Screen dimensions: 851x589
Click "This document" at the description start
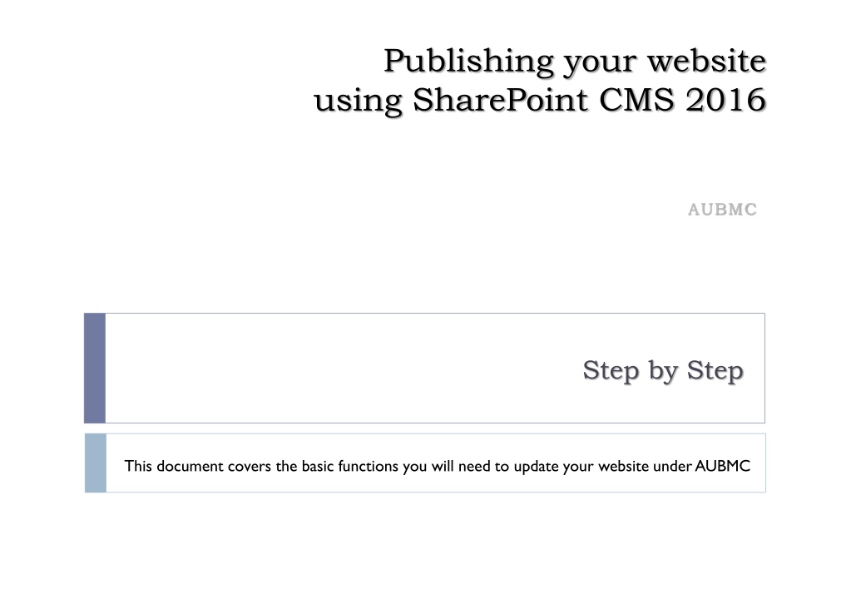(174, 467)
